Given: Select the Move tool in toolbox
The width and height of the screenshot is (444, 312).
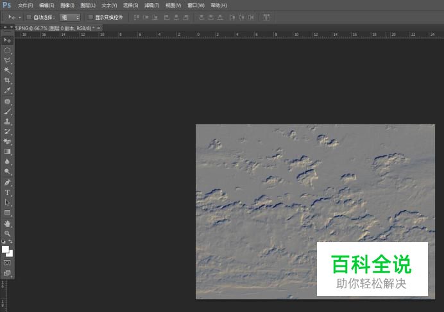Looking at the screenshot, I should coord(8,40).
